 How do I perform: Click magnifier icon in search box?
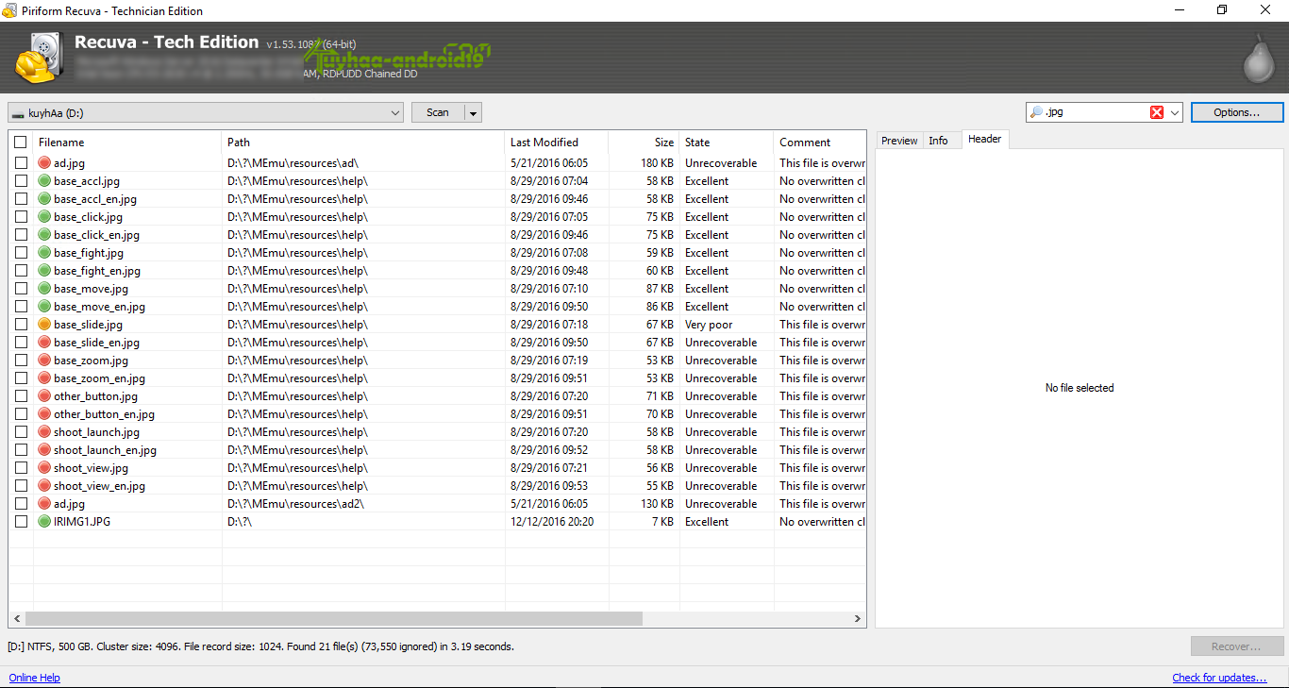pos(1037,112)
